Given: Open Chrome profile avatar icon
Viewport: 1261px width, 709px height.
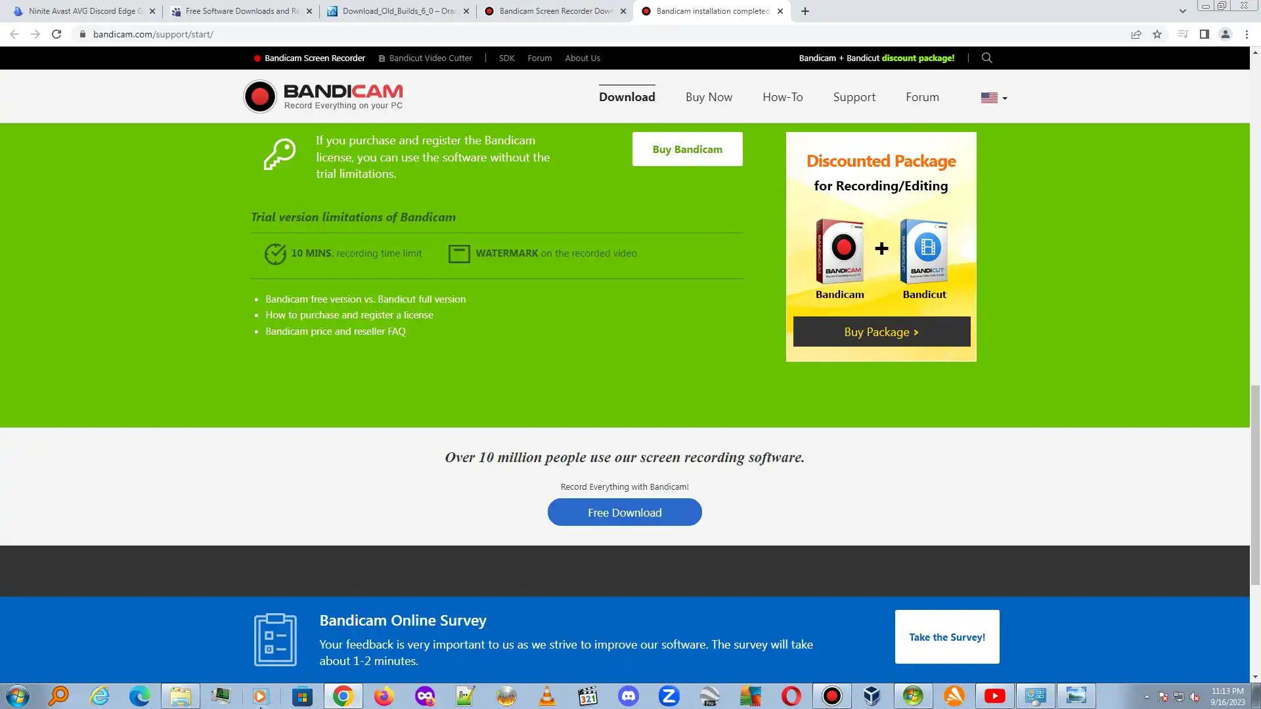Looking at the screenshot, I should (1225, 34).
